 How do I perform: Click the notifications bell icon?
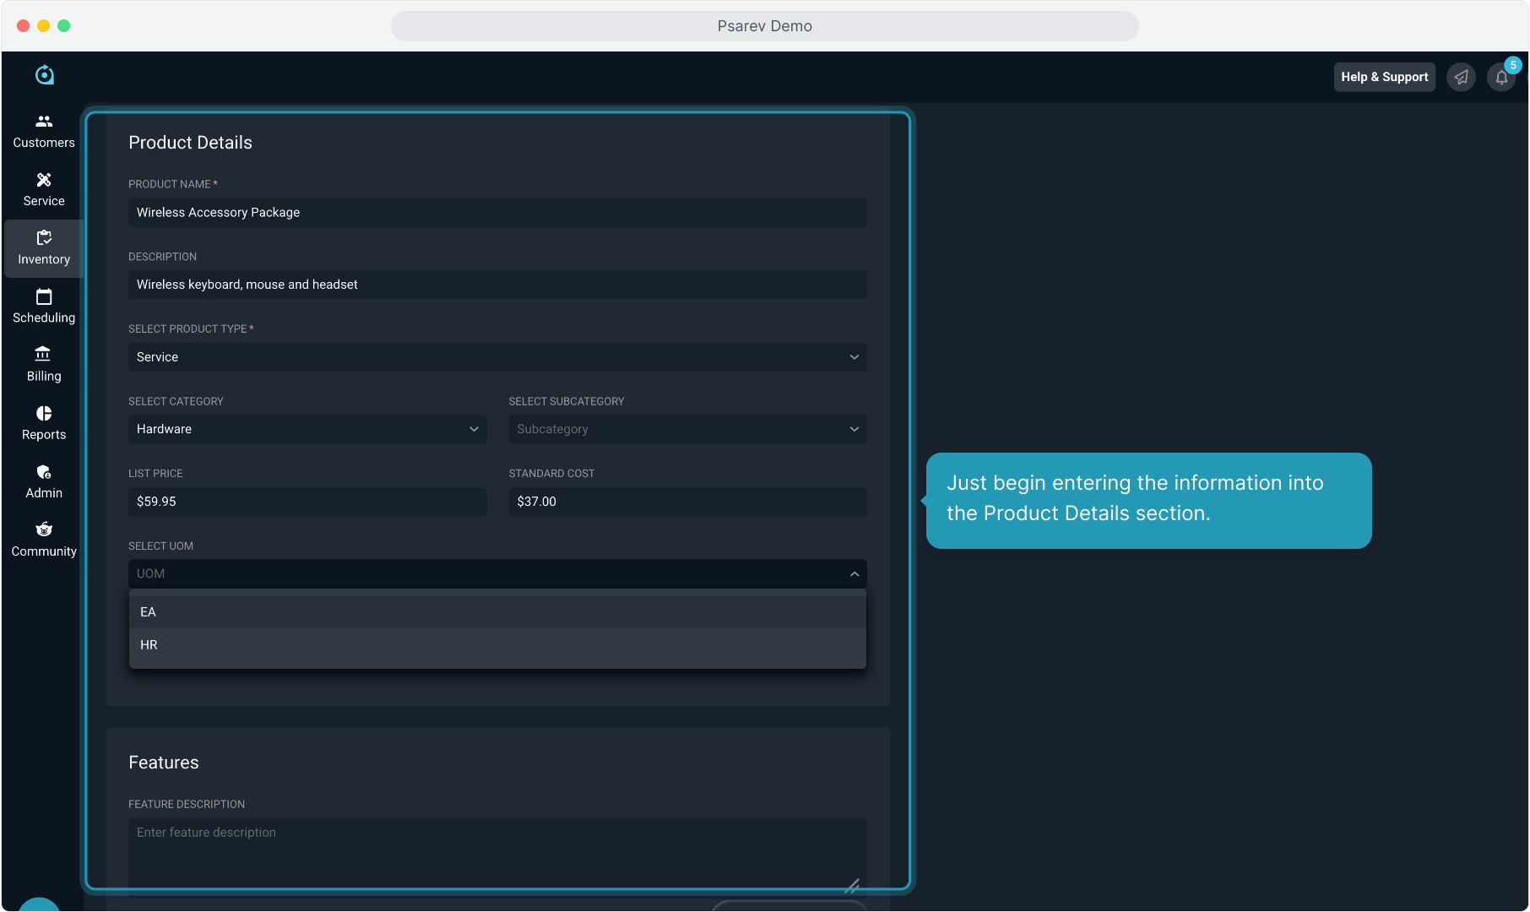1501,77
